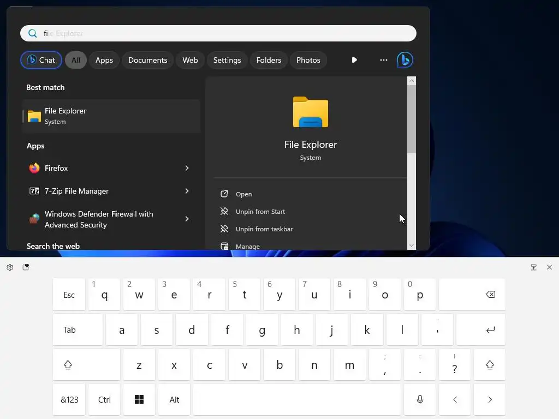Click scrollbar down arrow in details pane
559x419 pixels.
click(x=412, y=246)
